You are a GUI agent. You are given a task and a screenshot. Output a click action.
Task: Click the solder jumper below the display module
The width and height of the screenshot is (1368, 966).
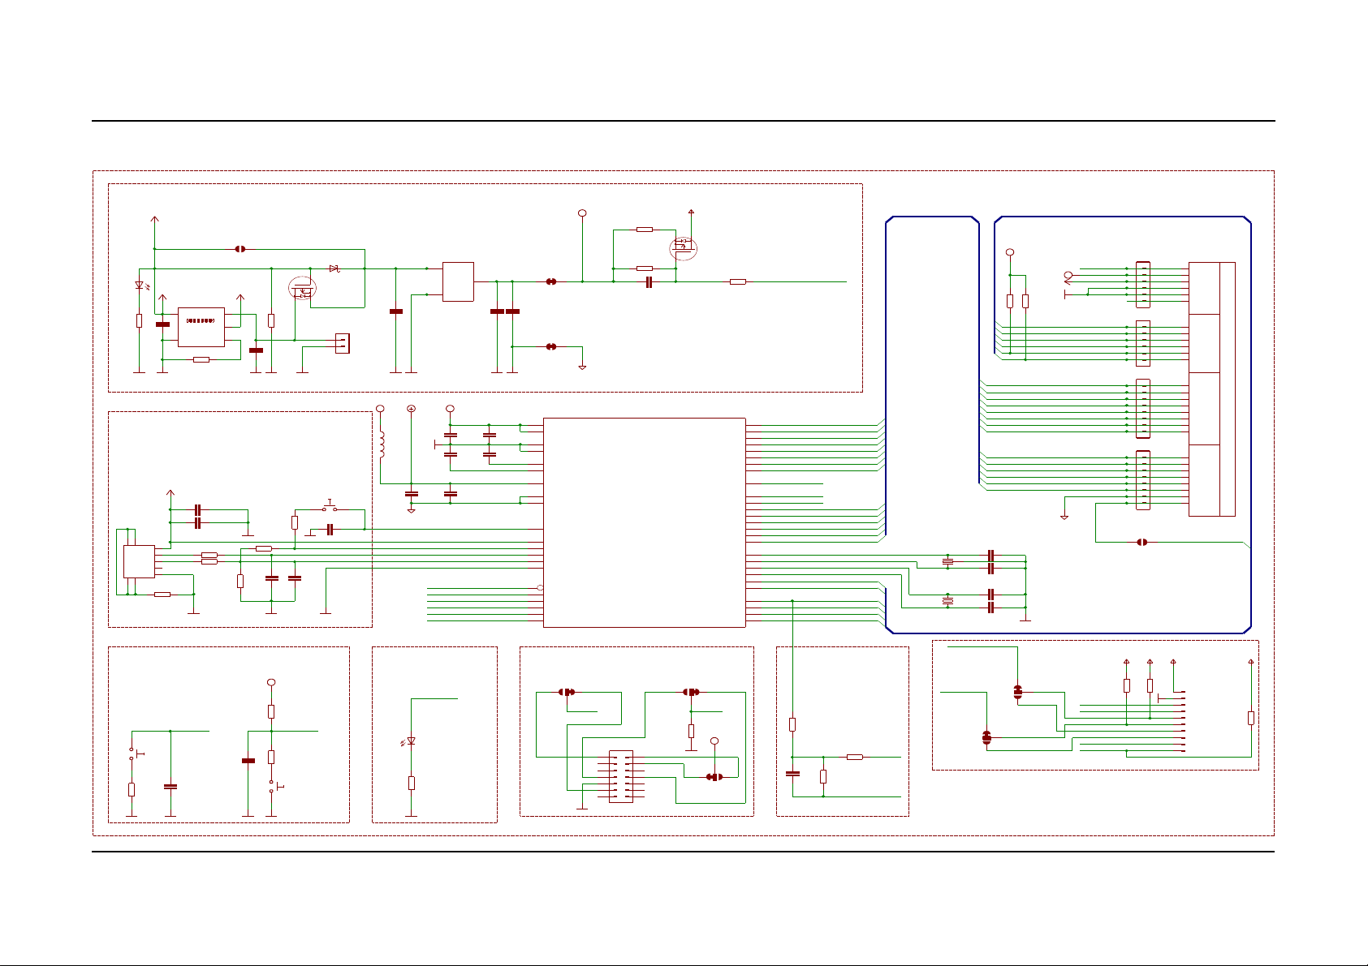click(x=1142, y=542)
